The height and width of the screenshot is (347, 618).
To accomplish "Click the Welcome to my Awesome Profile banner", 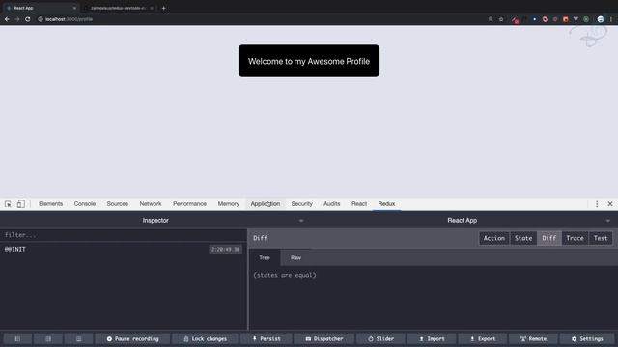I will pyautogui.click(x=309, y=61).
